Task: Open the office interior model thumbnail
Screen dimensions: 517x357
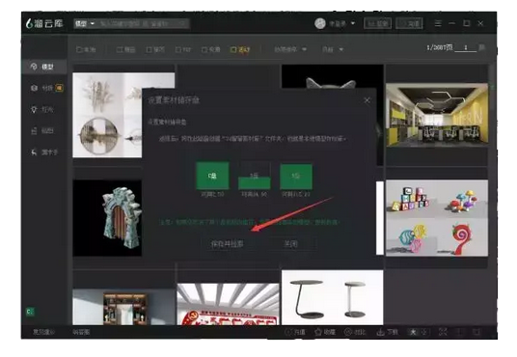Action: pyautogui.click(x=437, y=115)
